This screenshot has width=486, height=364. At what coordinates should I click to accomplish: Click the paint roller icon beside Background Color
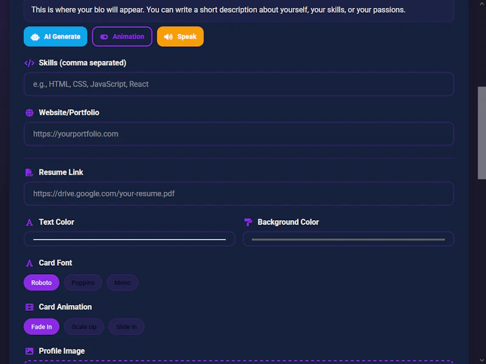point(248,222)
